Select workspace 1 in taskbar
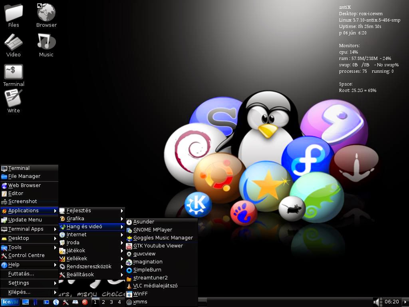The height and width of the screenshot is (307, 409). coord(95,302)
